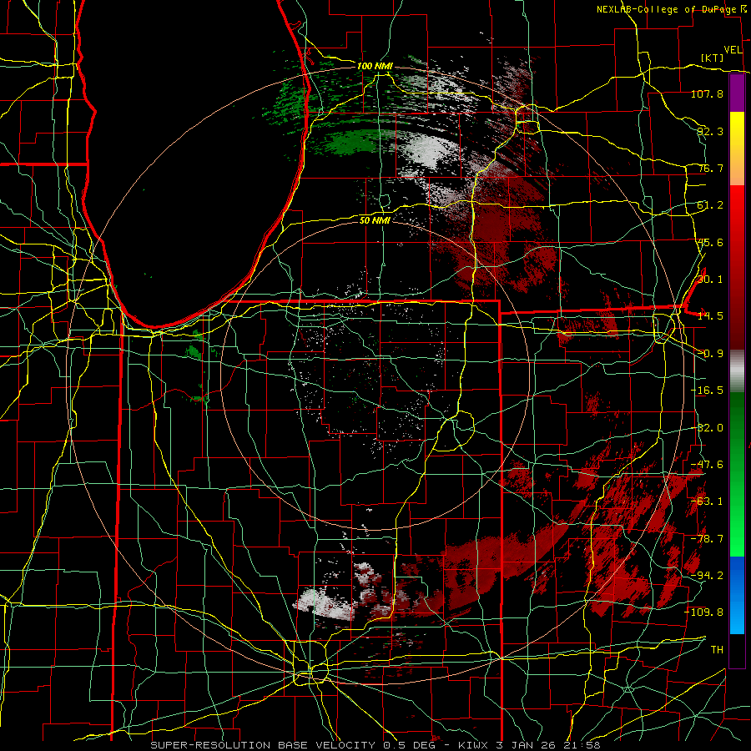Viewport: 751px width, 751px height.
Task: Pick the purple segment of the velocity color bar
Action: coord(737,93)
